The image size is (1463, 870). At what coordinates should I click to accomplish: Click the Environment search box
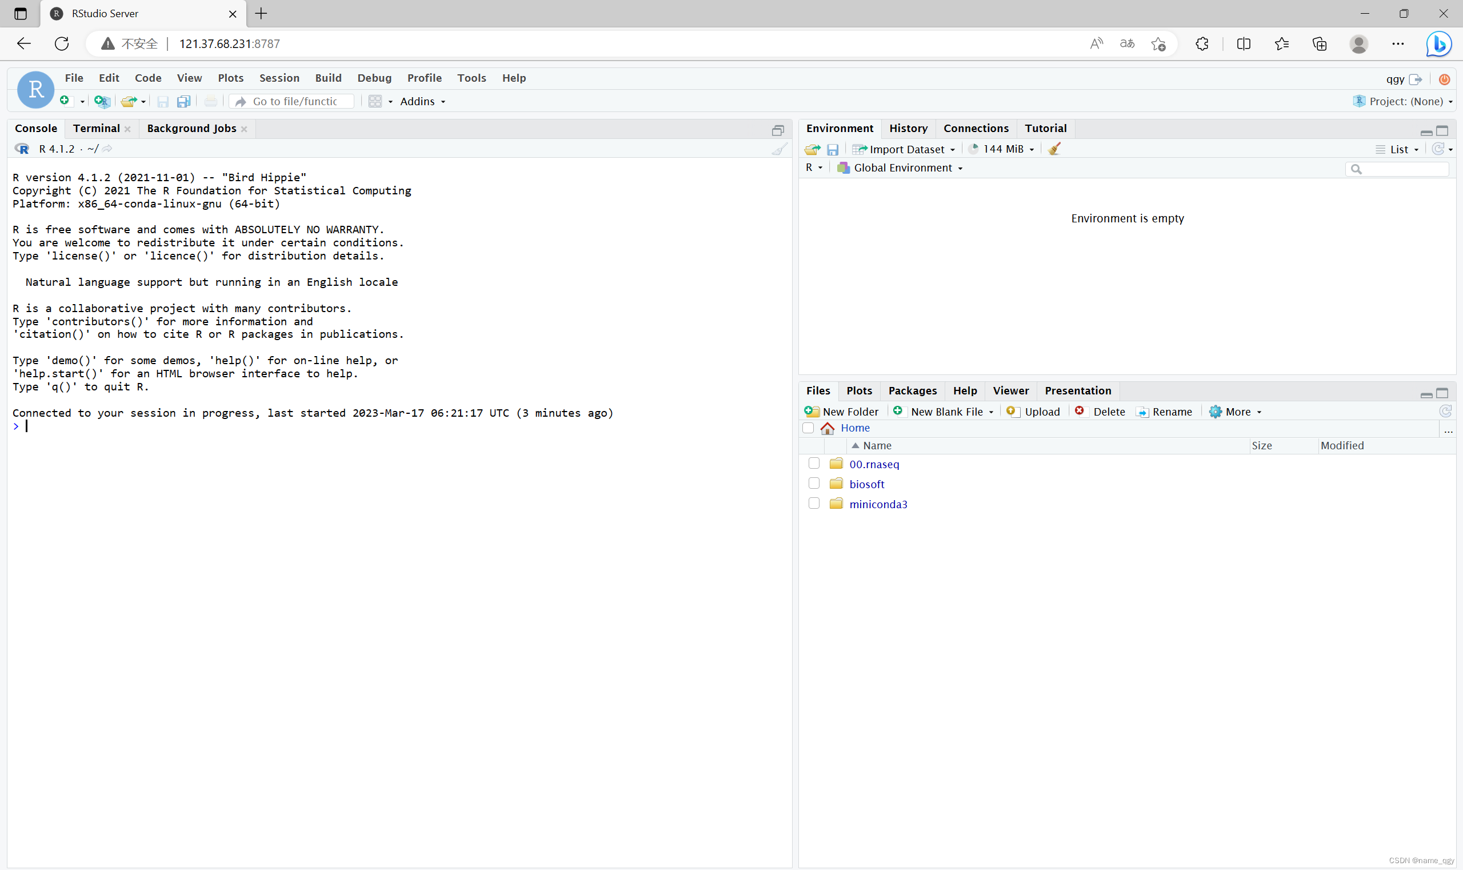1397,169
